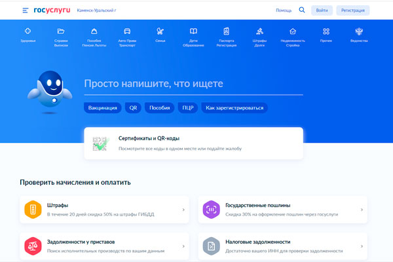Open the Справки Выписки folder icon
The image size is (393, 262).
pyautogui.click(x=61, y=31)
